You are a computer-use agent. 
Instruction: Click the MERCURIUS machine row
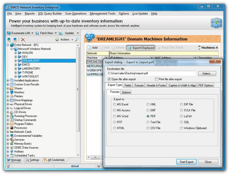95,66
